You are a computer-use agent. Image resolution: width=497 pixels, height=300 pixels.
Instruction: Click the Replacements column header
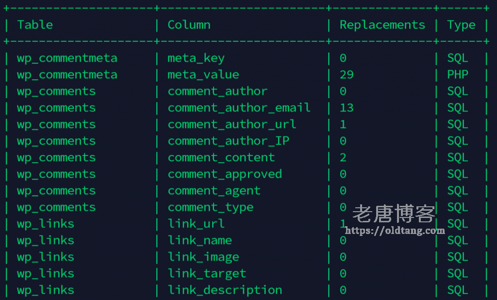[x=382, y=25]
